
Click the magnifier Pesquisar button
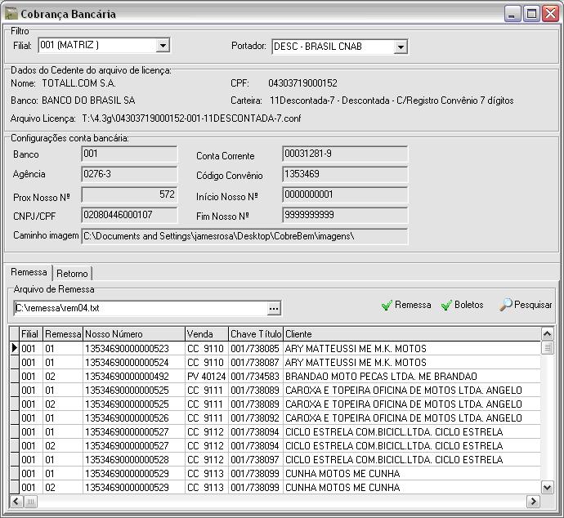tap(526, 305)
